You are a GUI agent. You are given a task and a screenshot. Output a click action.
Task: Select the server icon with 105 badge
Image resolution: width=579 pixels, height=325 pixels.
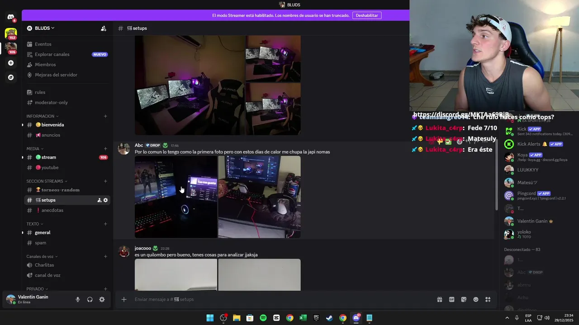pyautogui.click(x=11, y=47)
